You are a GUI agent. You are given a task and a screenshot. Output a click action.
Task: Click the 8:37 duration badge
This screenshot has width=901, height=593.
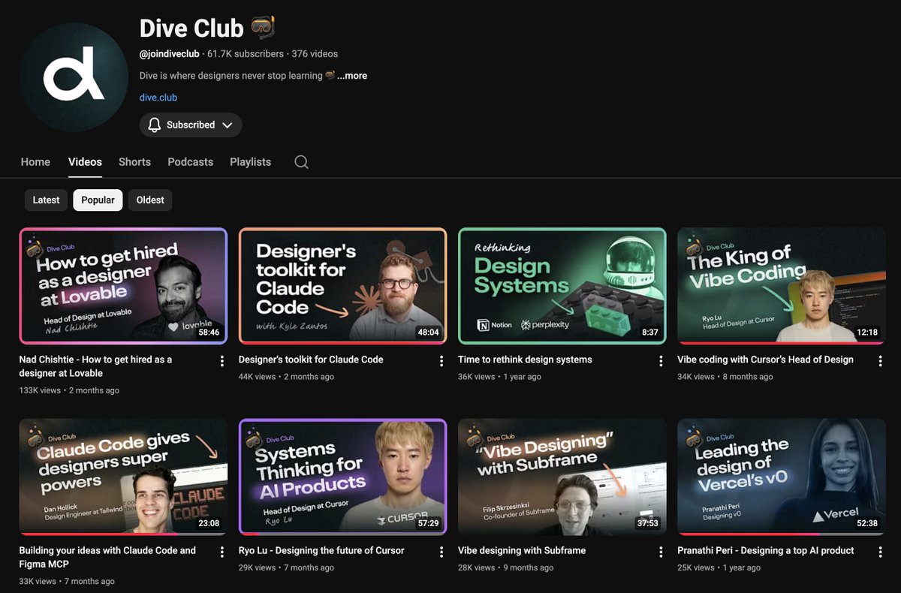tap(650, 333)
